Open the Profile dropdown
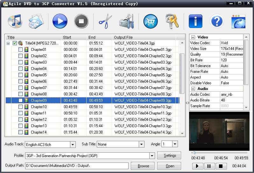This screenshot has width=254, height=173. [152, 156]
